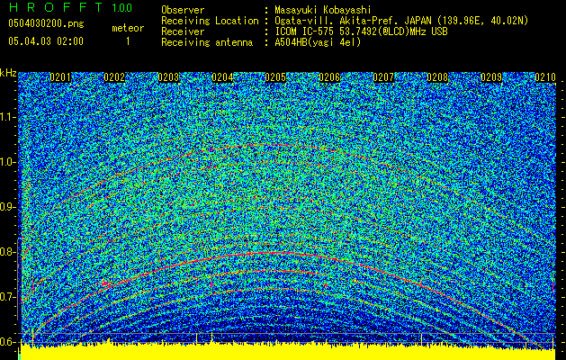Image resolution: width=566 pixels, height=360 pixels.
Task: Click the meteor count value 1
Action: [128, 41]
